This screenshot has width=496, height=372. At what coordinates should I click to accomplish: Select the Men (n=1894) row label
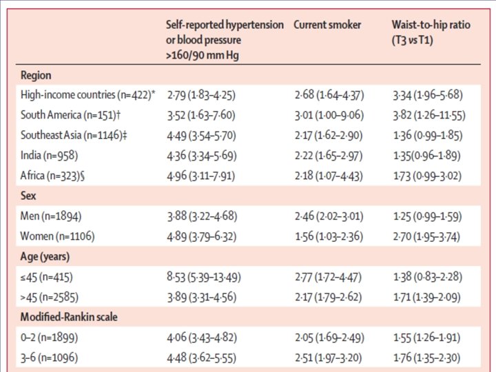51,216
